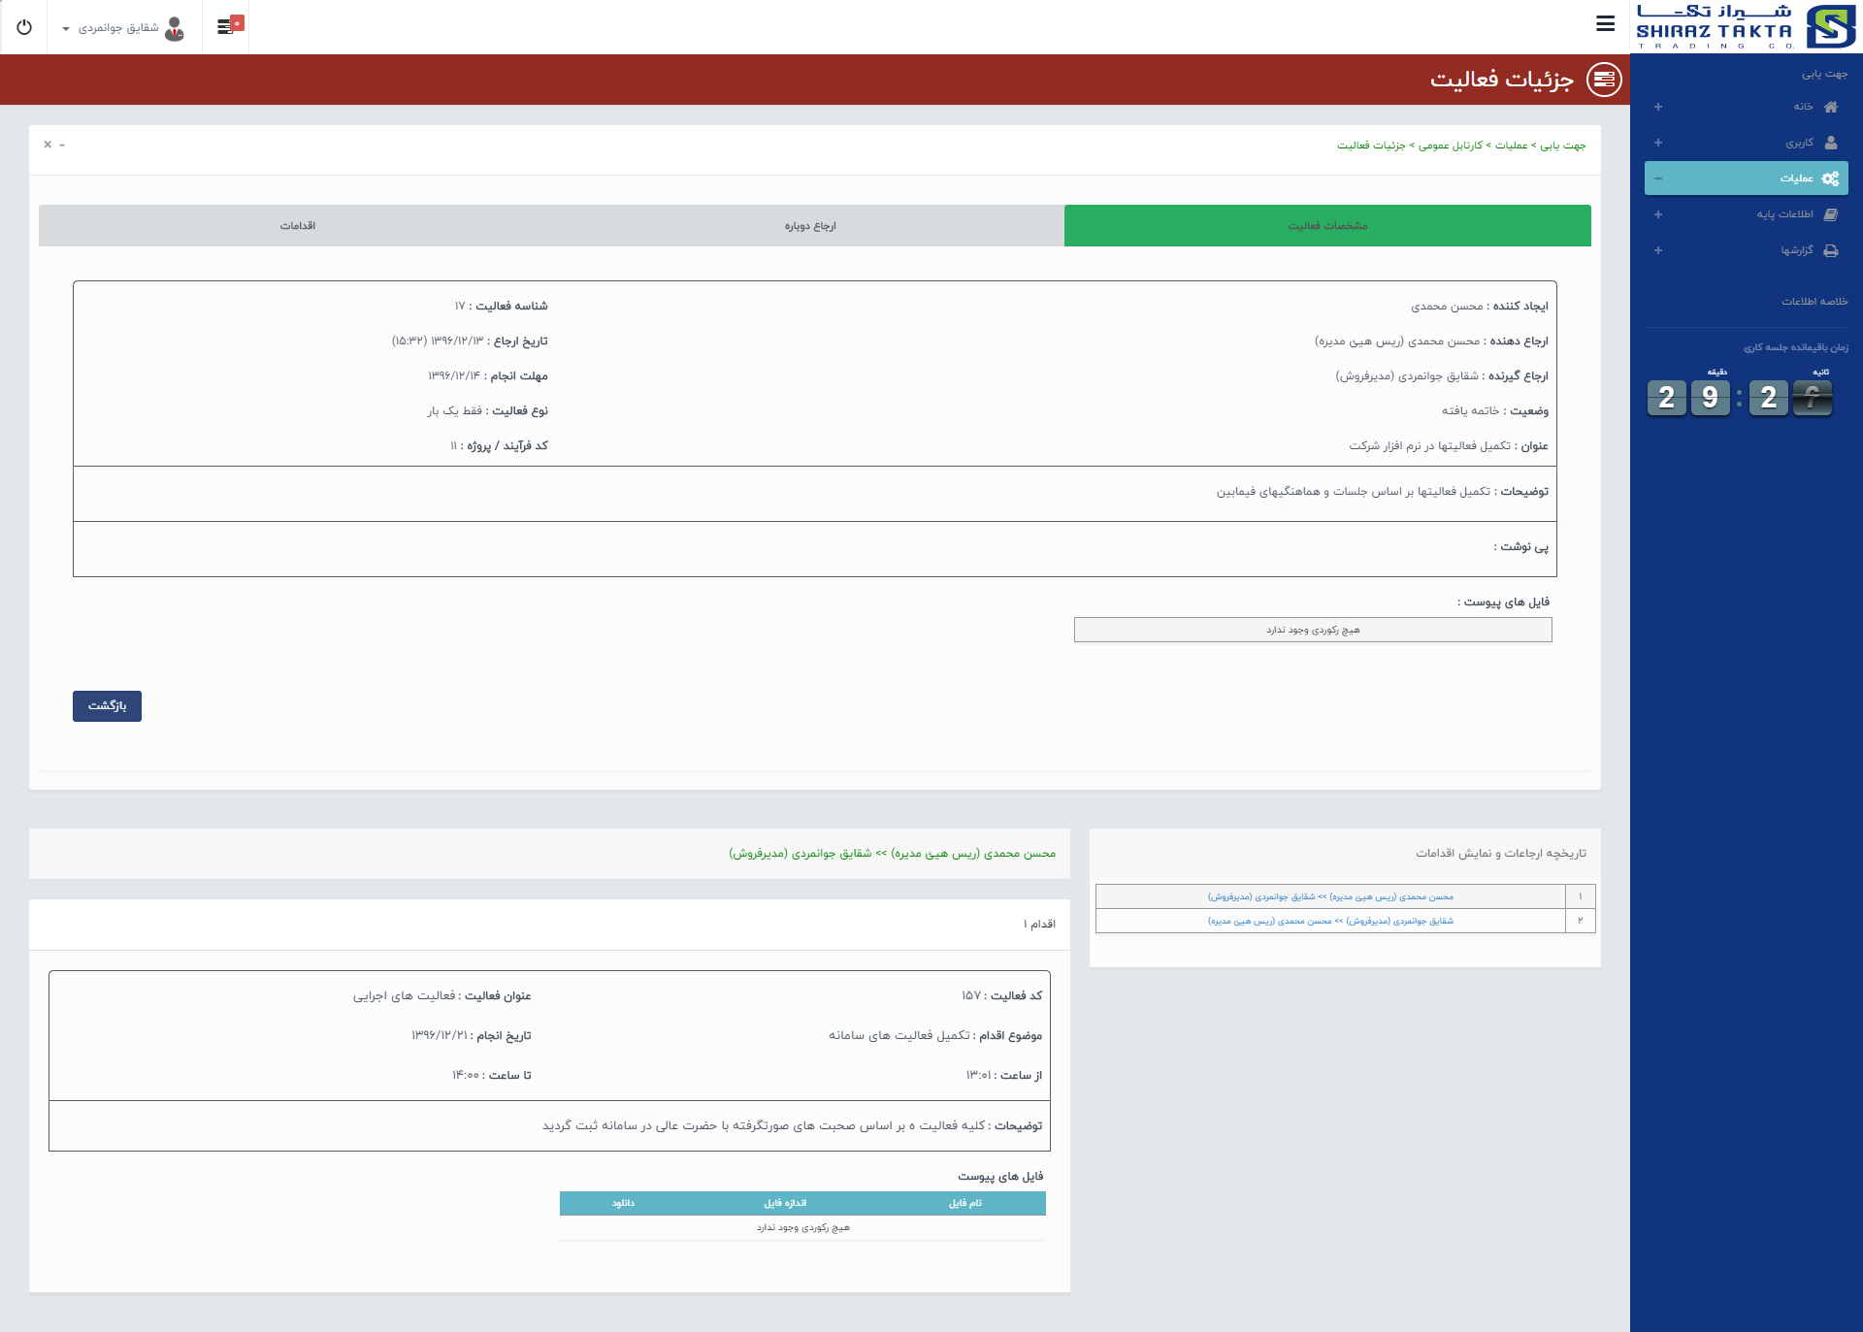1863x1332 pixels.
Task: Click the Shiraz Takta logo
Action: coord(1746,26)
